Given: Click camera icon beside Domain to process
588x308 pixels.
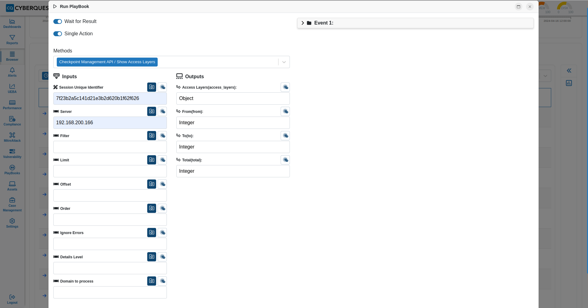Looking at the screenshot, I should point(152,281).
